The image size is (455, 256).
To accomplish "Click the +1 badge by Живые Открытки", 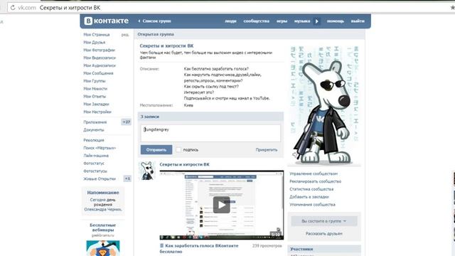I will pyautogui.click(x=127, y=178).
